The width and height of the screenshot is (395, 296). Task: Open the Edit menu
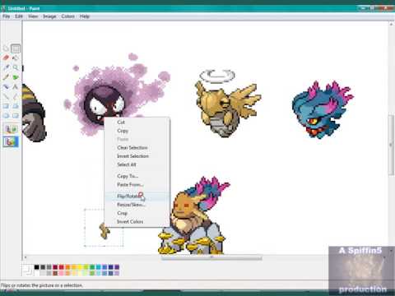(19, 16)
